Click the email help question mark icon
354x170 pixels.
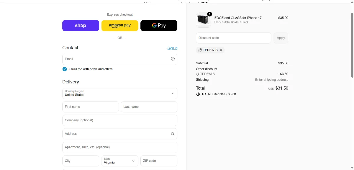point(173,59)
